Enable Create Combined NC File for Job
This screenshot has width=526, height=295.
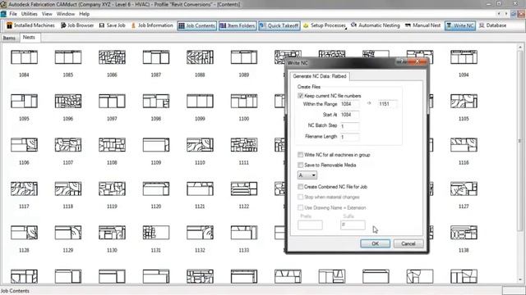click(x=300, y=187)
